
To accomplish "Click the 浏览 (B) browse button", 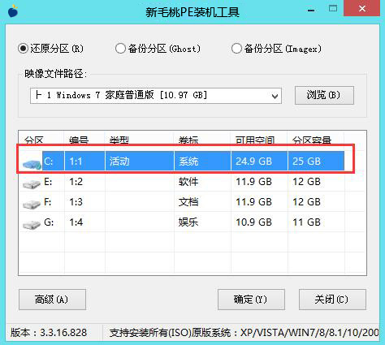I will tap(324, 95).
